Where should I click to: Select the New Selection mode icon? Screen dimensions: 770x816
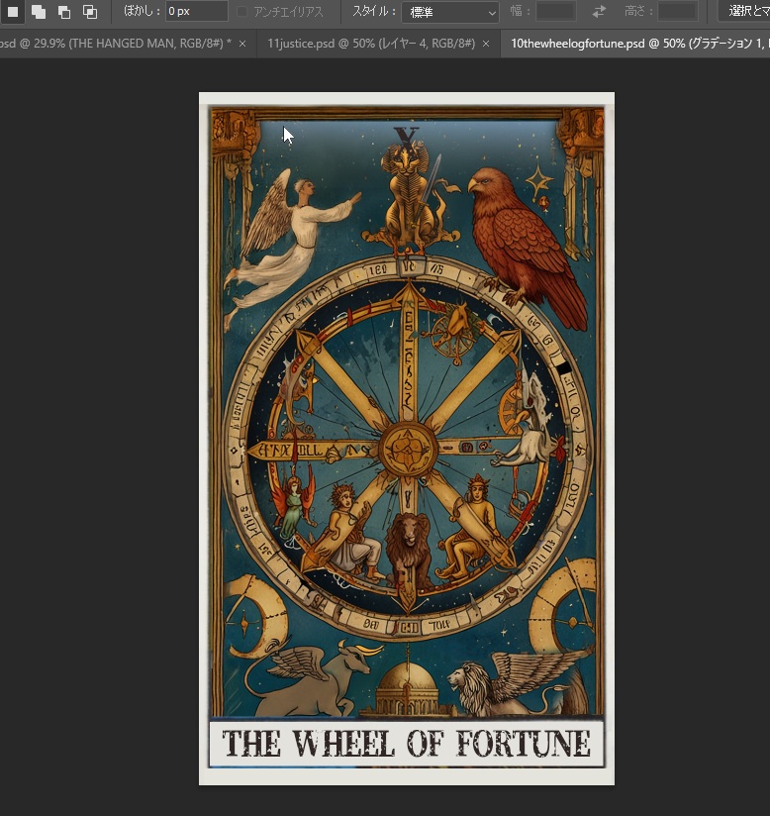click(x=13, y=12)
